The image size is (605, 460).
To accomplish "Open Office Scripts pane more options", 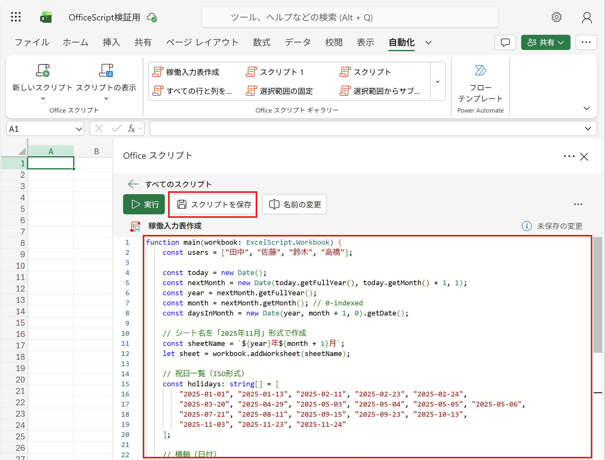I will [x=569, y=156].
